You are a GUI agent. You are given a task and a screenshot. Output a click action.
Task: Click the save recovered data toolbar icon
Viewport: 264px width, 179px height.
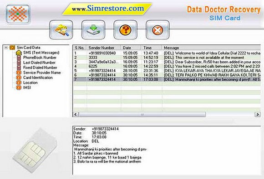pyautogui.click(x=93, y=30)
